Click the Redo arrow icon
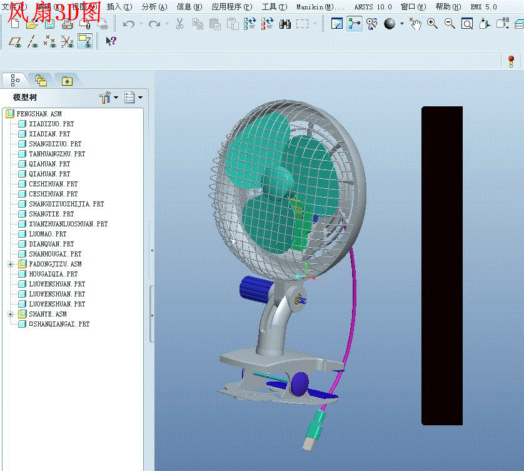The image size is (524, 471). coord(154,24)
